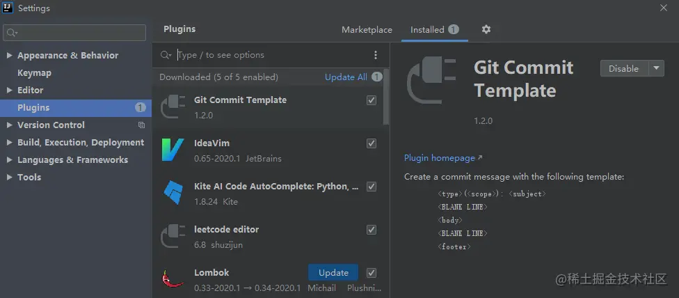Click the Downloaded (5 of 5 enabled) header
679x298 pixels.
click(x=218, y=77)
